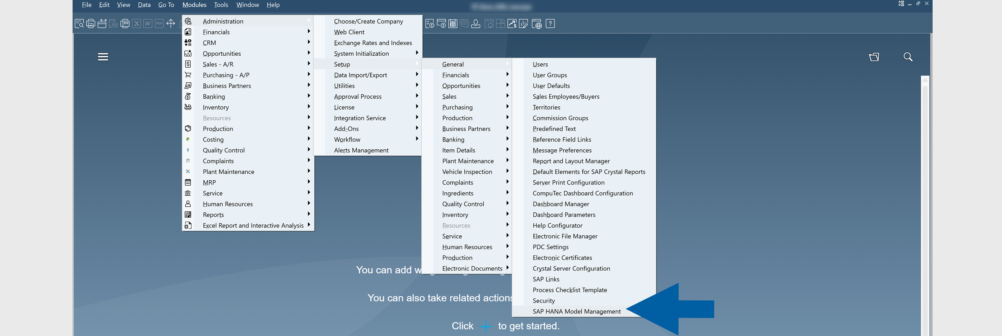Click the cockpit vertical scrollbar
Image resolution: width=1002 pixels, height=336 pixels.
click(925, 206)
